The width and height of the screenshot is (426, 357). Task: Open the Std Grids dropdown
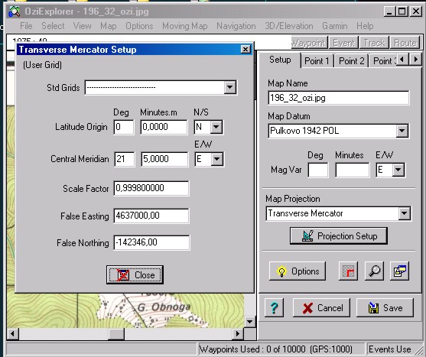230,87
